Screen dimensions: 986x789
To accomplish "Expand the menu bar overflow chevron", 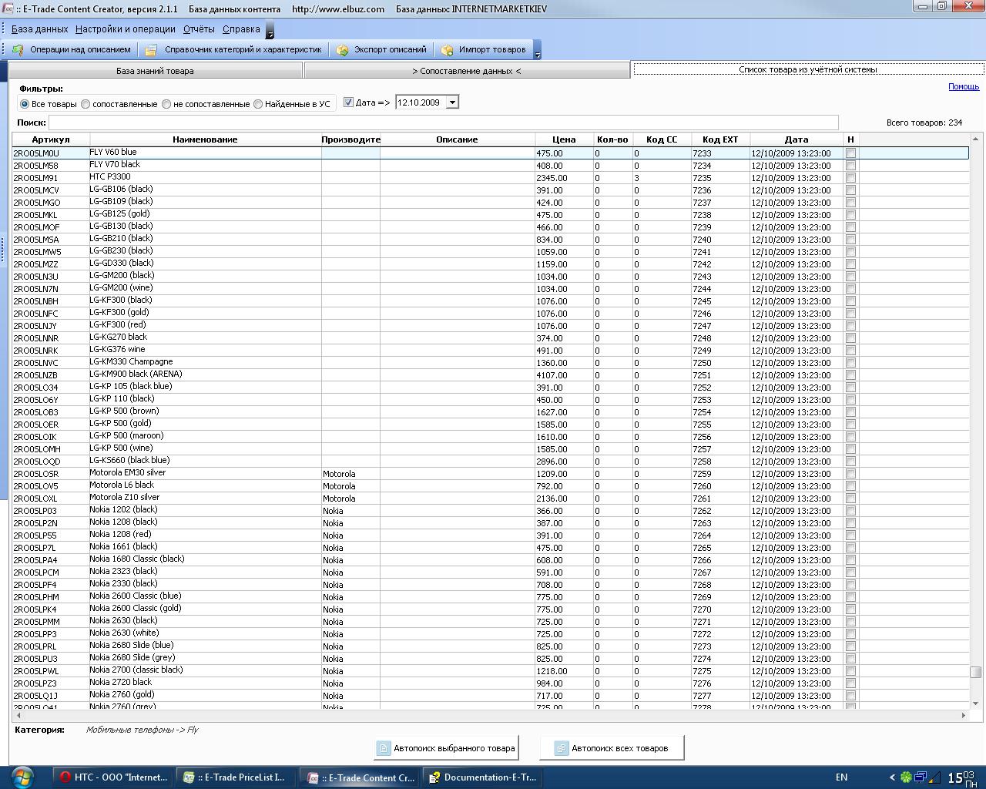I will [270, 31].
